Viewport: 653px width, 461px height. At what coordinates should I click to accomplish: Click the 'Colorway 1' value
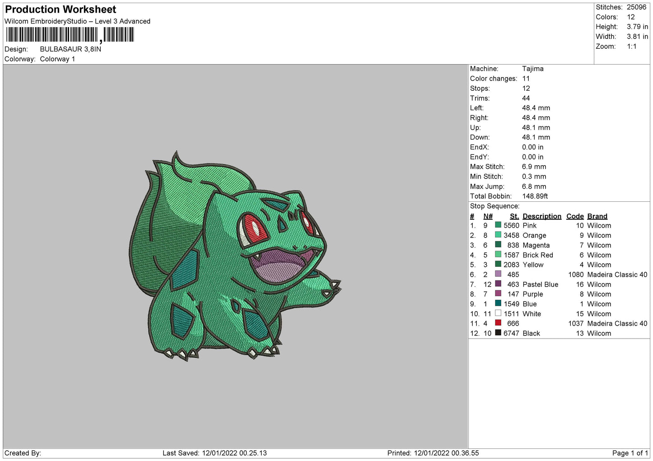(x=57, y=59)
